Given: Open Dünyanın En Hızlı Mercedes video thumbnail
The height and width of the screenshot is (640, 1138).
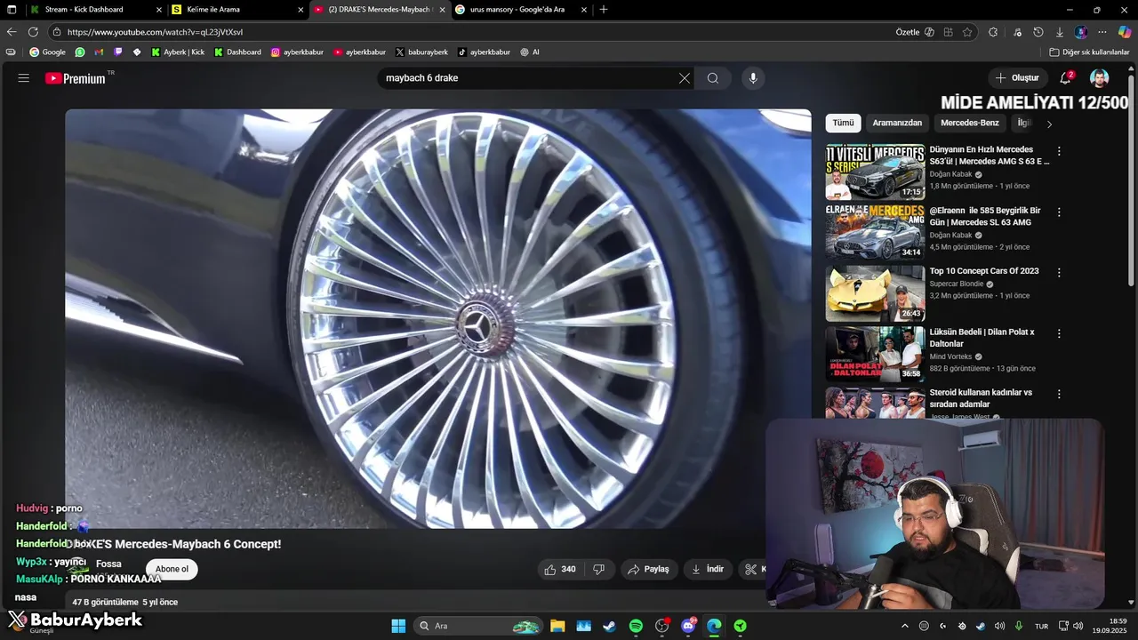Looking at the screenshot, I should 875,172.
